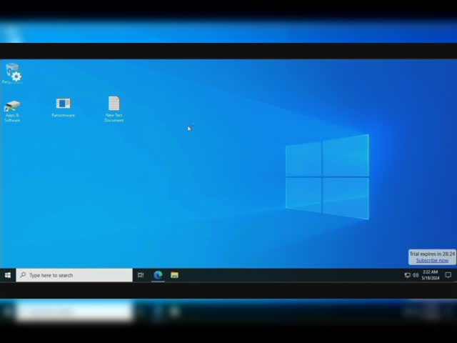Click the Subscribe now link
Screen dimensions: 457x343
click(432, 260)
